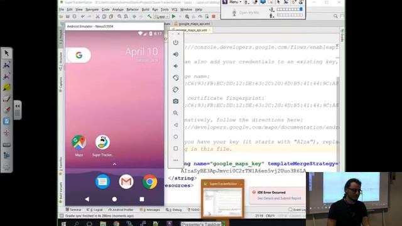Collapse the annotation toolbar side handle
The width and height of the screenshot is (402, 226).
coord(18,110)
